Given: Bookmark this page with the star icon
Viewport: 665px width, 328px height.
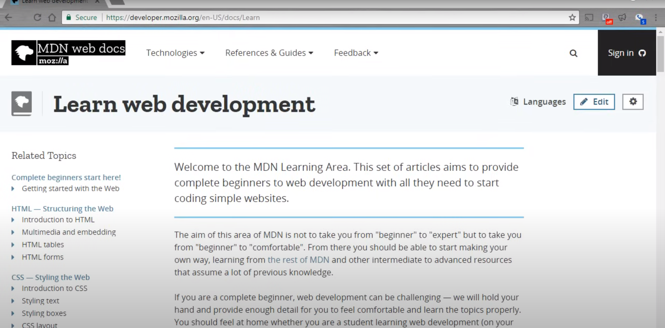Looking at the screenshot, I should click(572, 17).
